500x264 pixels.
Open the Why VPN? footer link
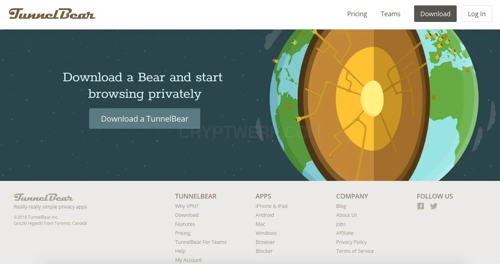pyautogui.click(x=187, y=206)
